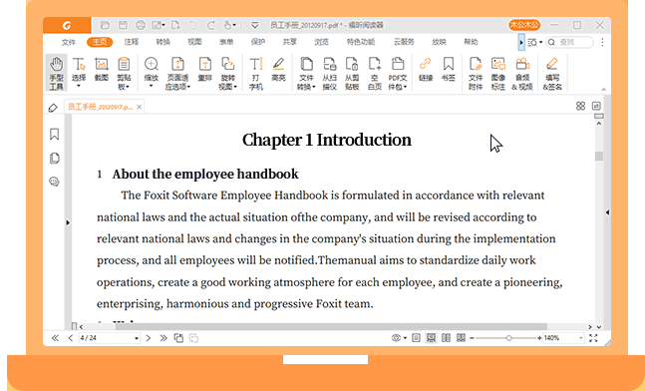645x391 pixels.
Task: Show the comments panel in left sidebar
Action: (54, 182)
